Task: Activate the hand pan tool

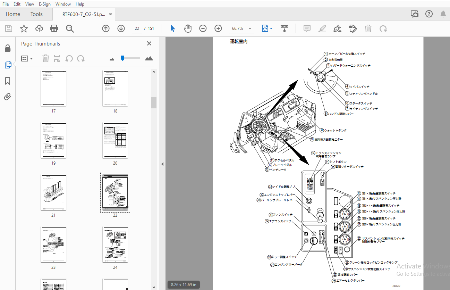Action: [188, 28]
